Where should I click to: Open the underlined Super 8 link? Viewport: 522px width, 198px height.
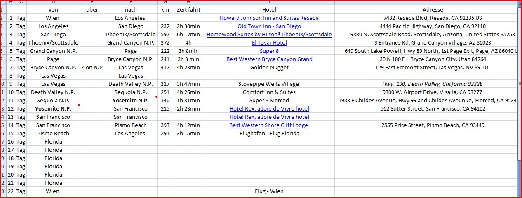pyautogui.click(x=269, y=51)
